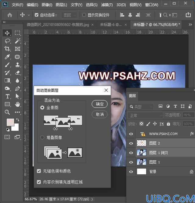Open the Move tool preset picker arrow
The image size is (195, 203).
[29, 15]
